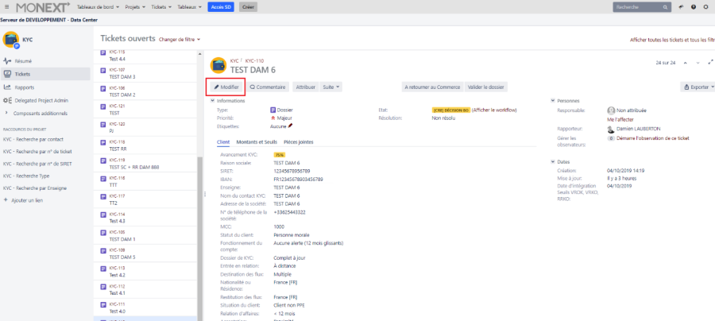This screenshot has width=715, height=321.
Task: Open the settings gear icon
Action: [705, 6]
